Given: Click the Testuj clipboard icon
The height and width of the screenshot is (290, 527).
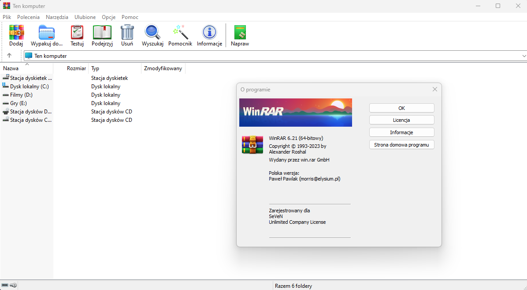Looking at the screenshot, I should click(77, 32).
